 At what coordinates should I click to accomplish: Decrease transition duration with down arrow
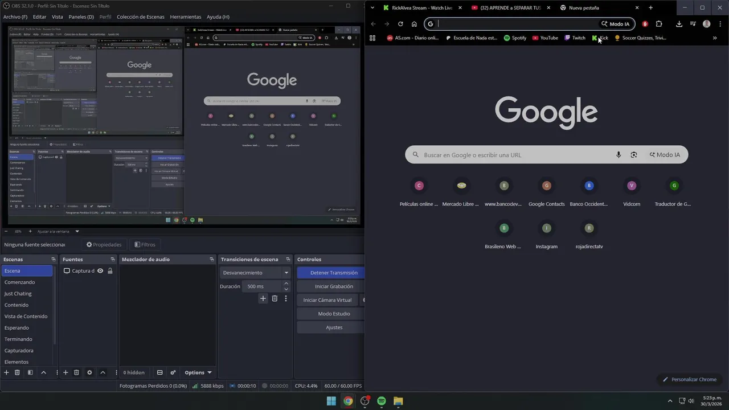(x=286, y=289)
